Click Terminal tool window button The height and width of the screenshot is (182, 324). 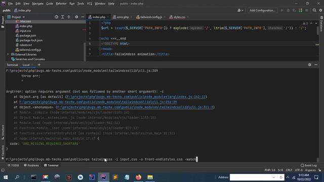click(51, 165)
